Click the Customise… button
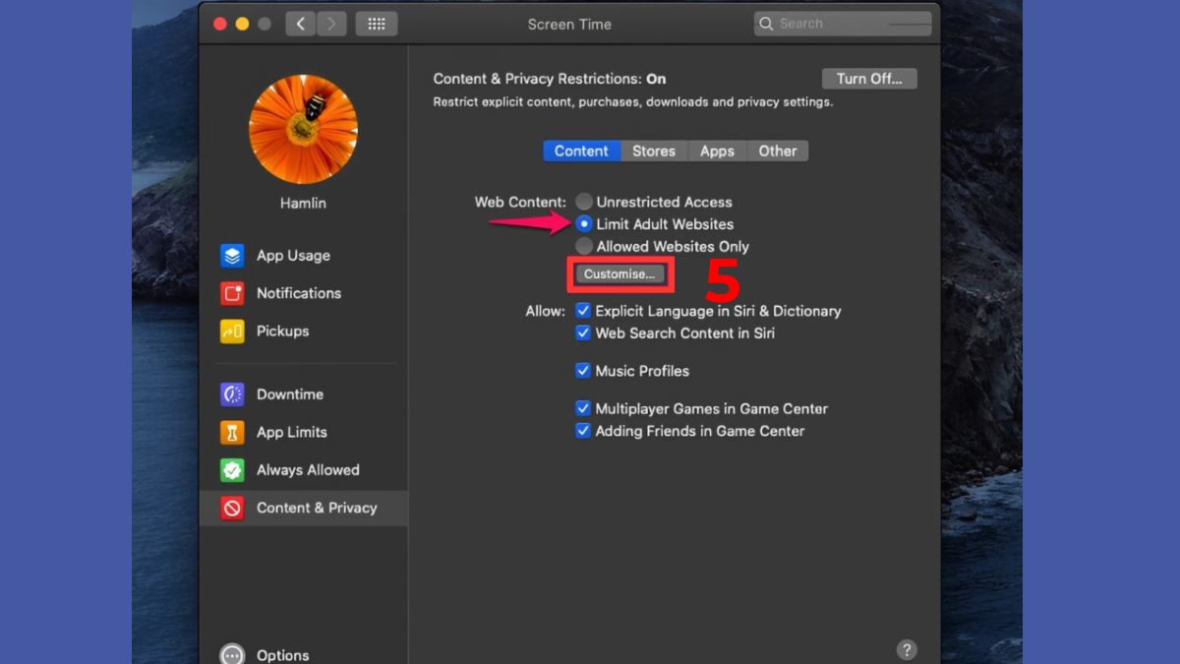 click(619, 274)
